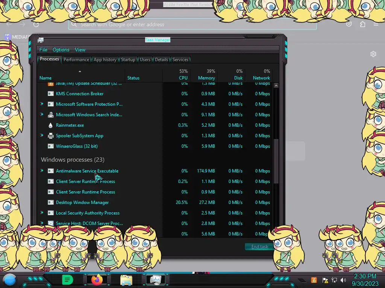Click the Microsoft Windows Search Indexer icon
385x288 pixels.
click(51, 115)
